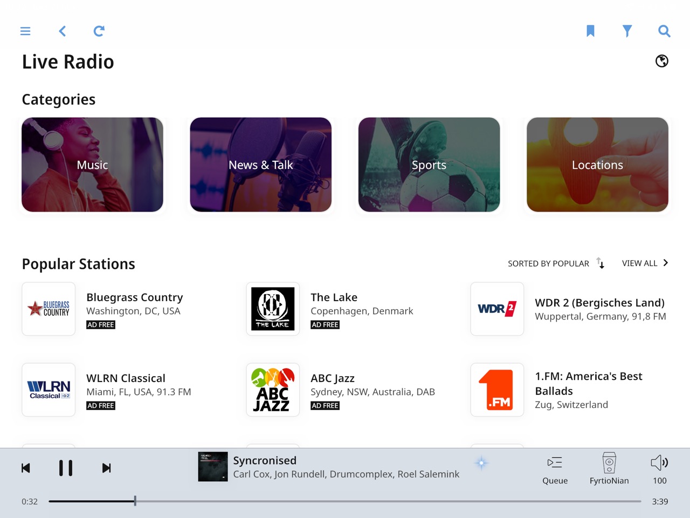Screen dimensions: 690x518
Task: Open the Music category
Action: 92,165
